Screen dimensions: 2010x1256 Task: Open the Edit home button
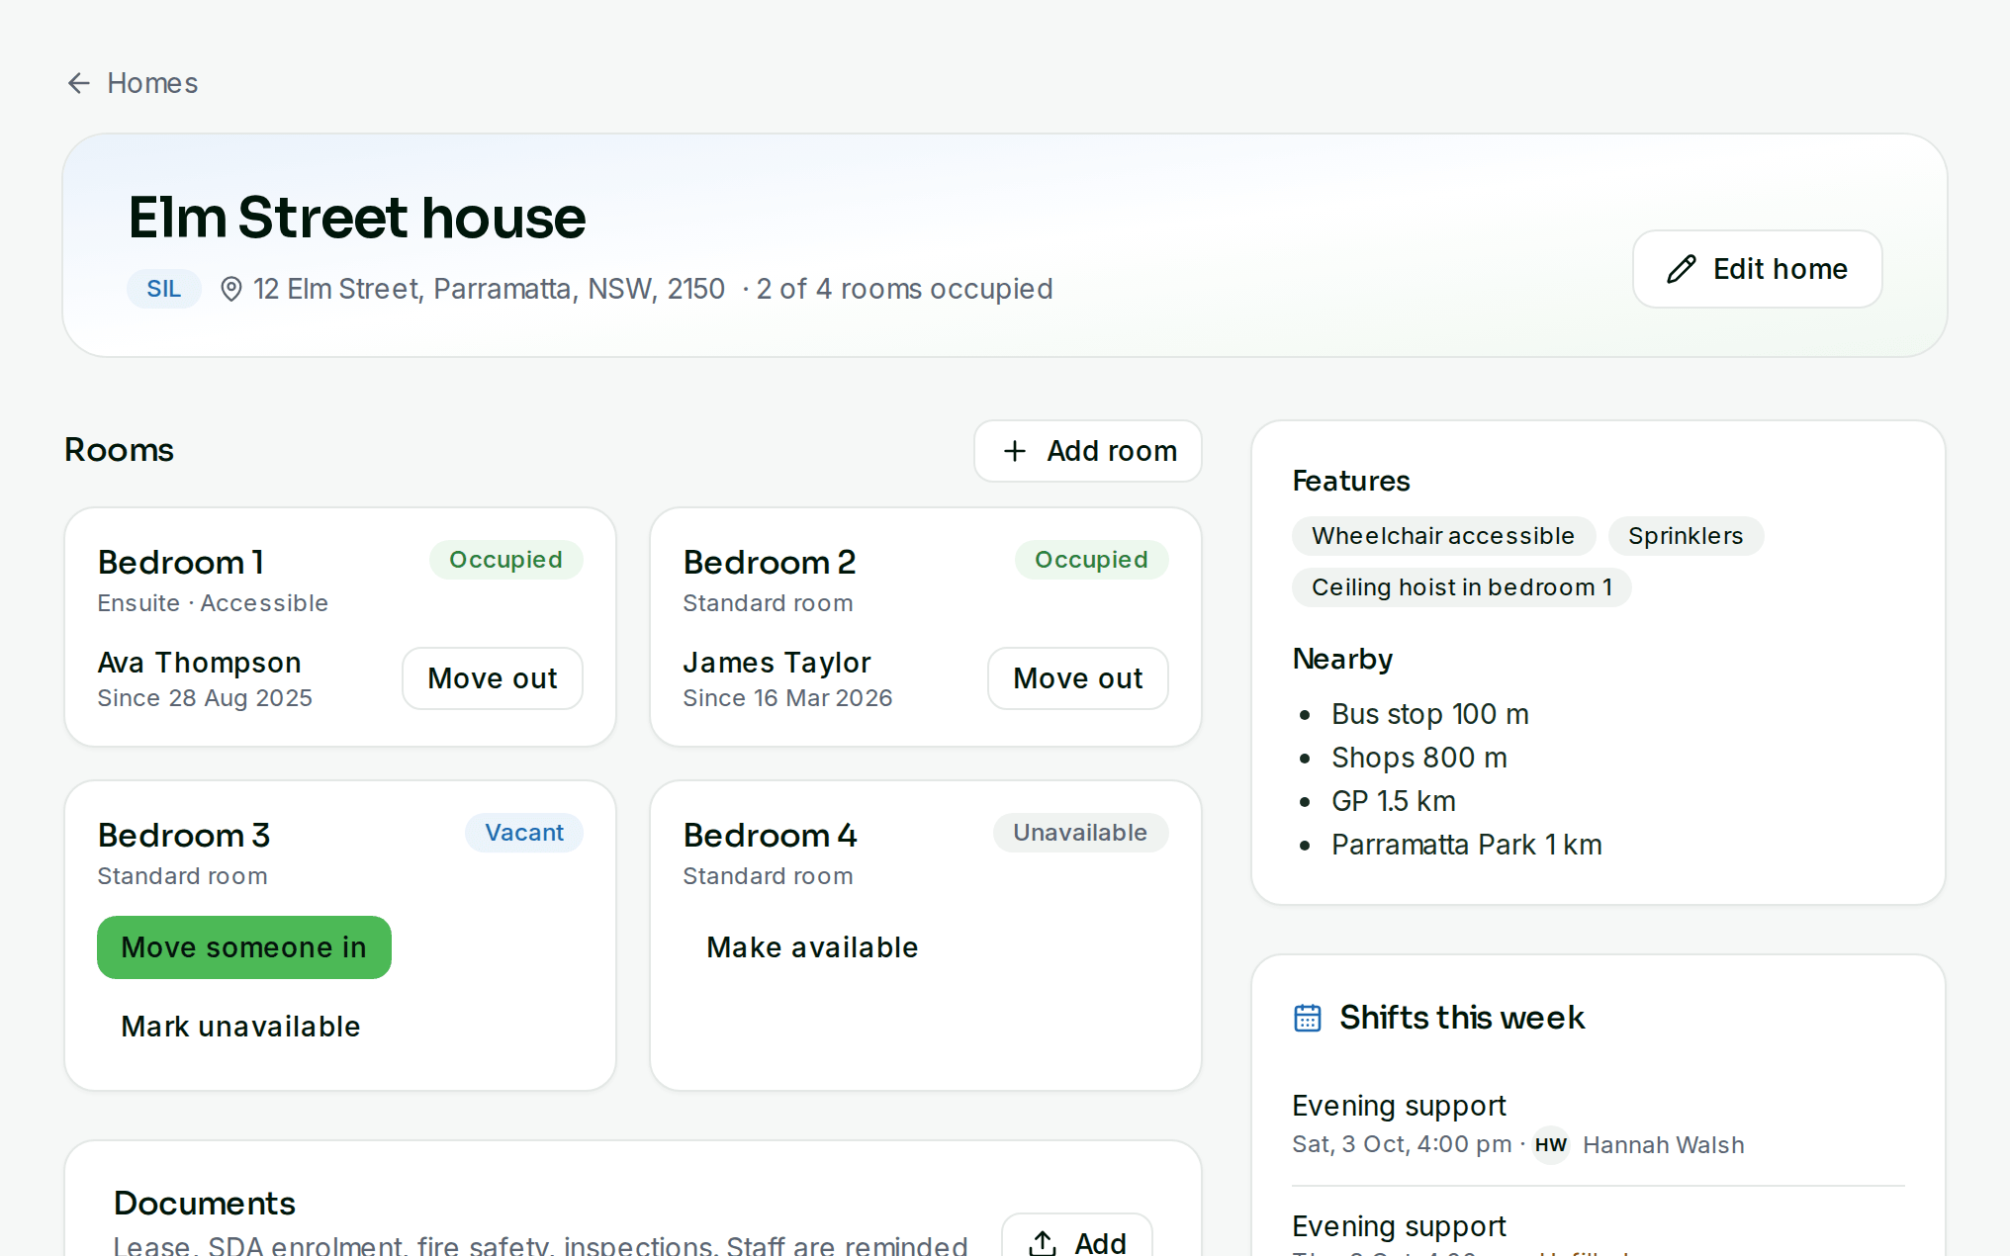click(x=1757, y=269)
